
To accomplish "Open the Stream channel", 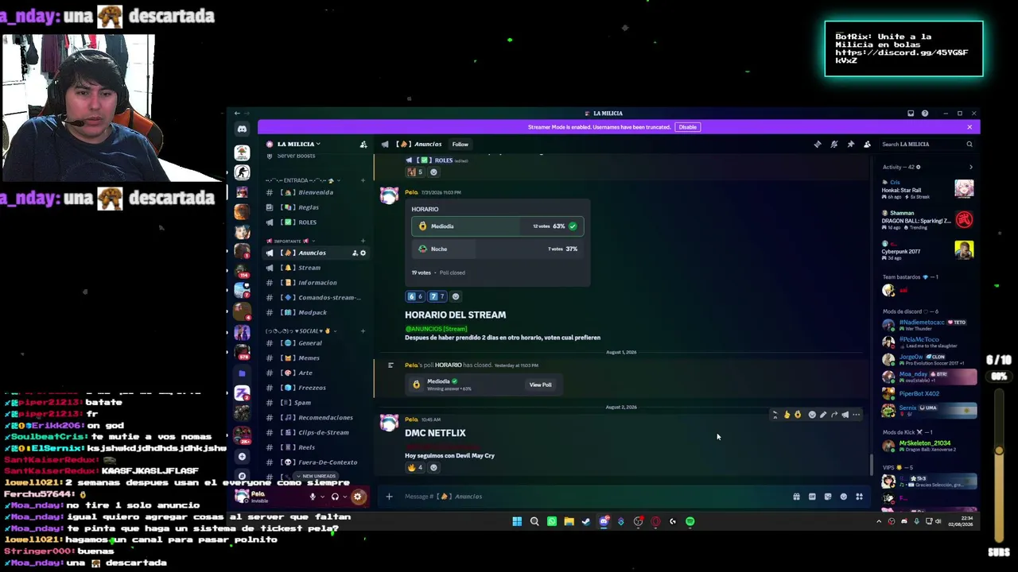I will [x=316, y=268].
